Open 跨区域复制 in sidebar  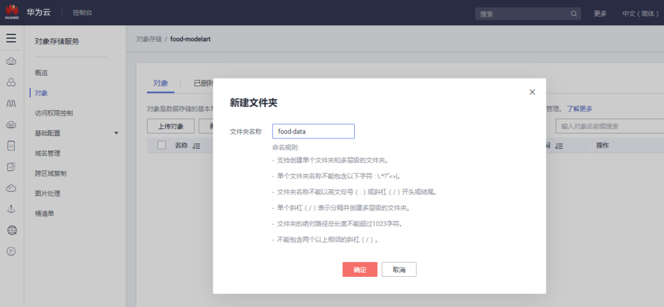click(x=50, y=173)
